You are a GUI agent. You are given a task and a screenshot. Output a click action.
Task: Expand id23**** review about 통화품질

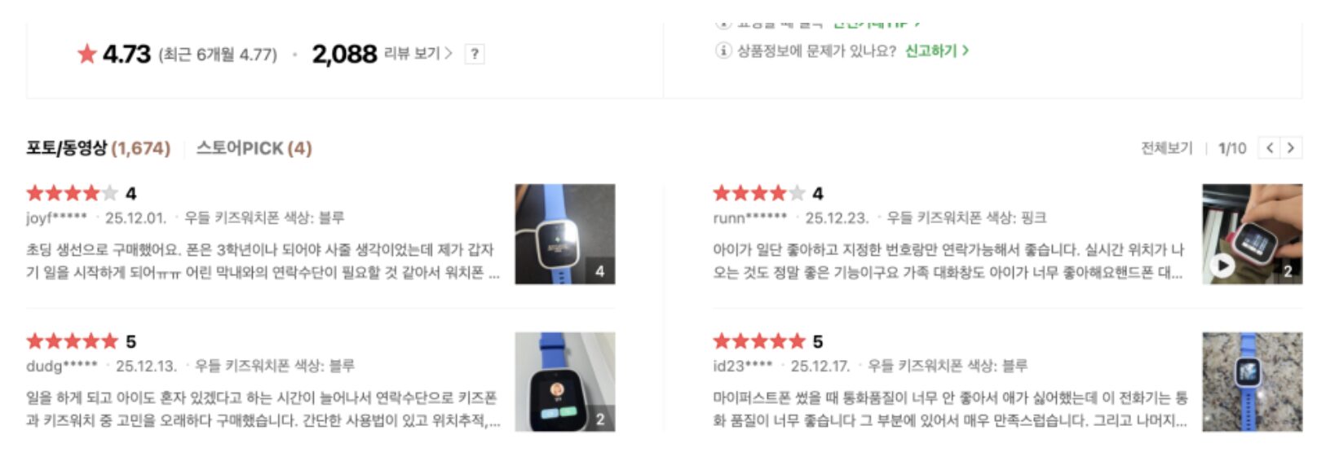click(x=949, y=409)
